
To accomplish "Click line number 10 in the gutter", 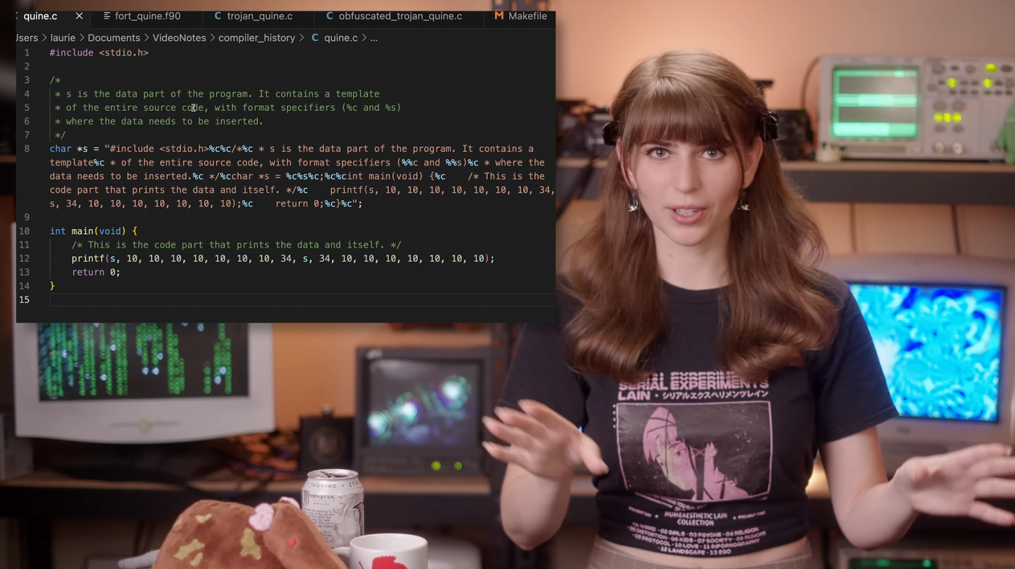I will coord(24,231).
